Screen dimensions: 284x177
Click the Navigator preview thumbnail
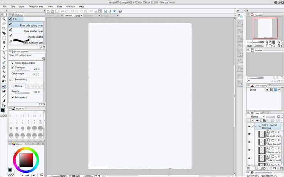click(x=265, y=28)
